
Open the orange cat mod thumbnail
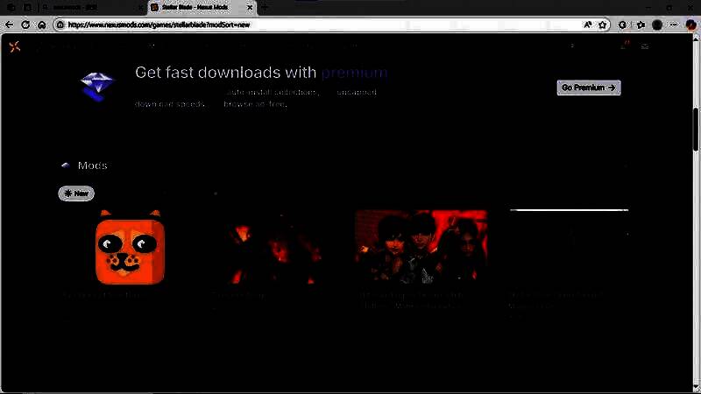[x=130, y=247]
